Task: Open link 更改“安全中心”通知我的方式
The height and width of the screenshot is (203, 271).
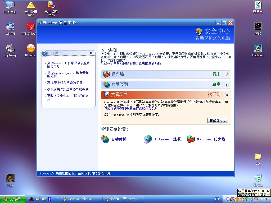Action: click(x=68, y=97)
